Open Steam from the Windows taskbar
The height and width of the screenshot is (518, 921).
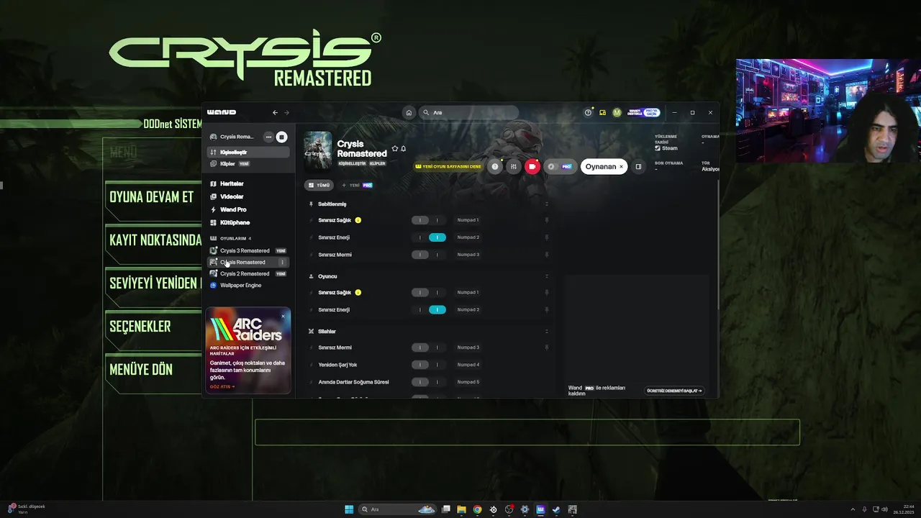point(556,509)
